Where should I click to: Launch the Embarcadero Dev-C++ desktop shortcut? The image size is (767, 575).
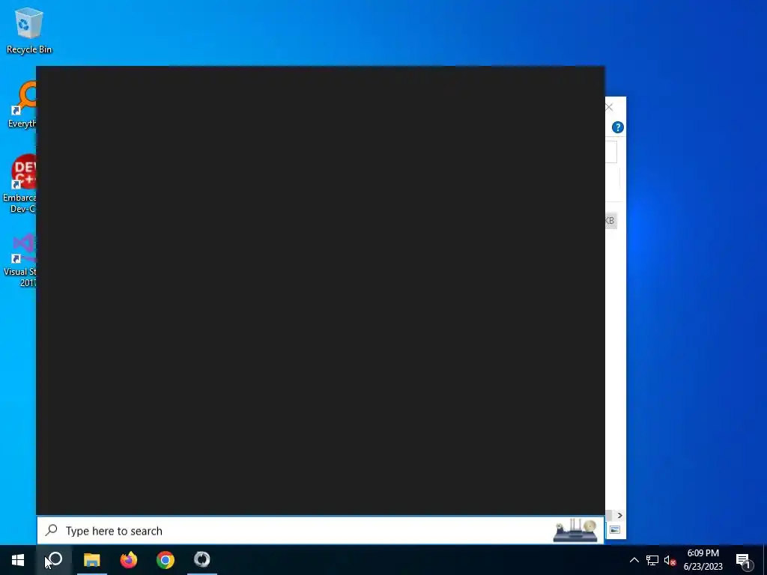point(19,184)
